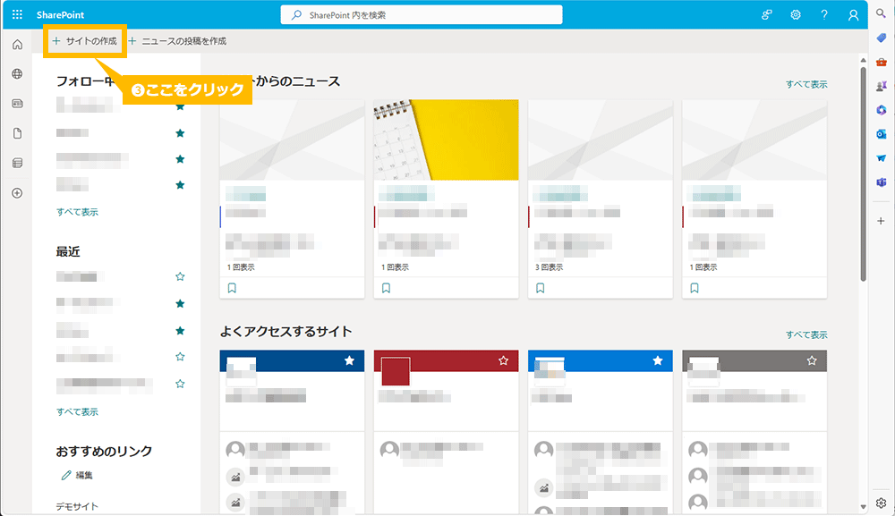895x516 pixels.
Task: Click すべて表示 link beside the news heading
Action: point(806,84)
